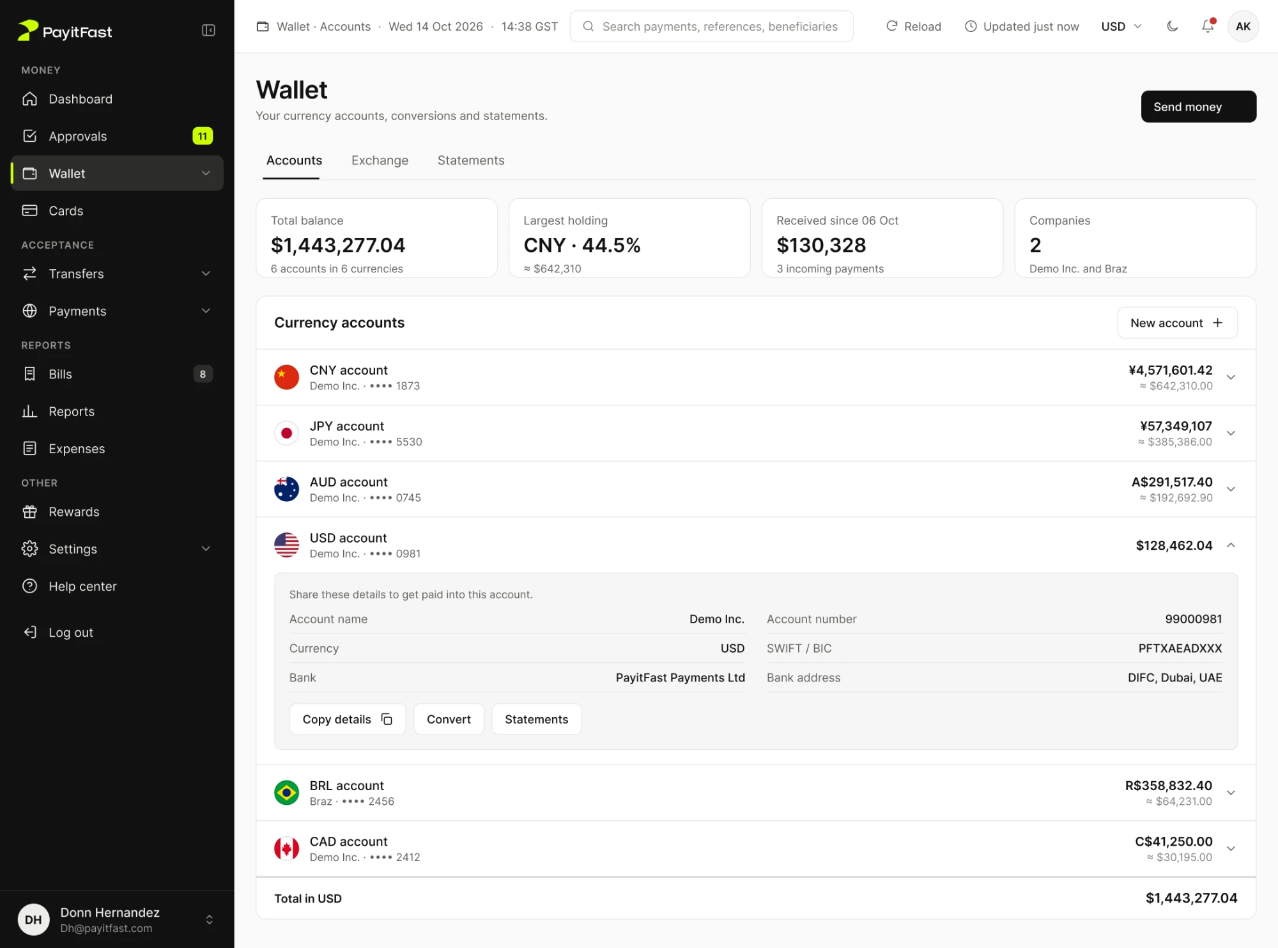Click the Reload button
Viewport: 1278px width, 948px height.
[x=914, y=26]
